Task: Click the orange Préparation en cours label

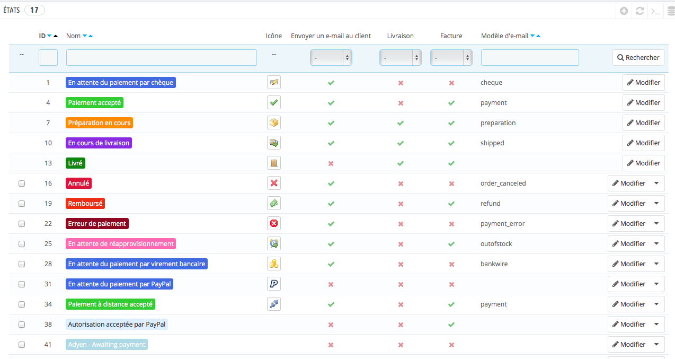Action: tap(99, 123)
